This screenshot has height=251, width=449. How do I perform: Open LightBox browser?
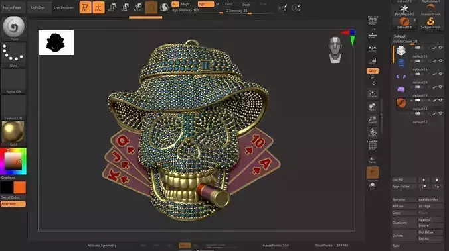point(37,7)
